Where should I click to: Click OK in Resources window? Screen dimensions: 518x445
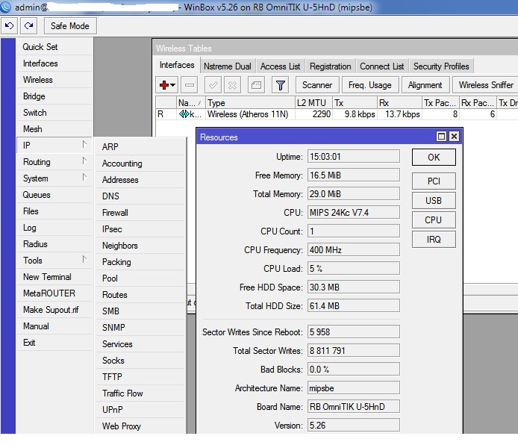[434, 158]
